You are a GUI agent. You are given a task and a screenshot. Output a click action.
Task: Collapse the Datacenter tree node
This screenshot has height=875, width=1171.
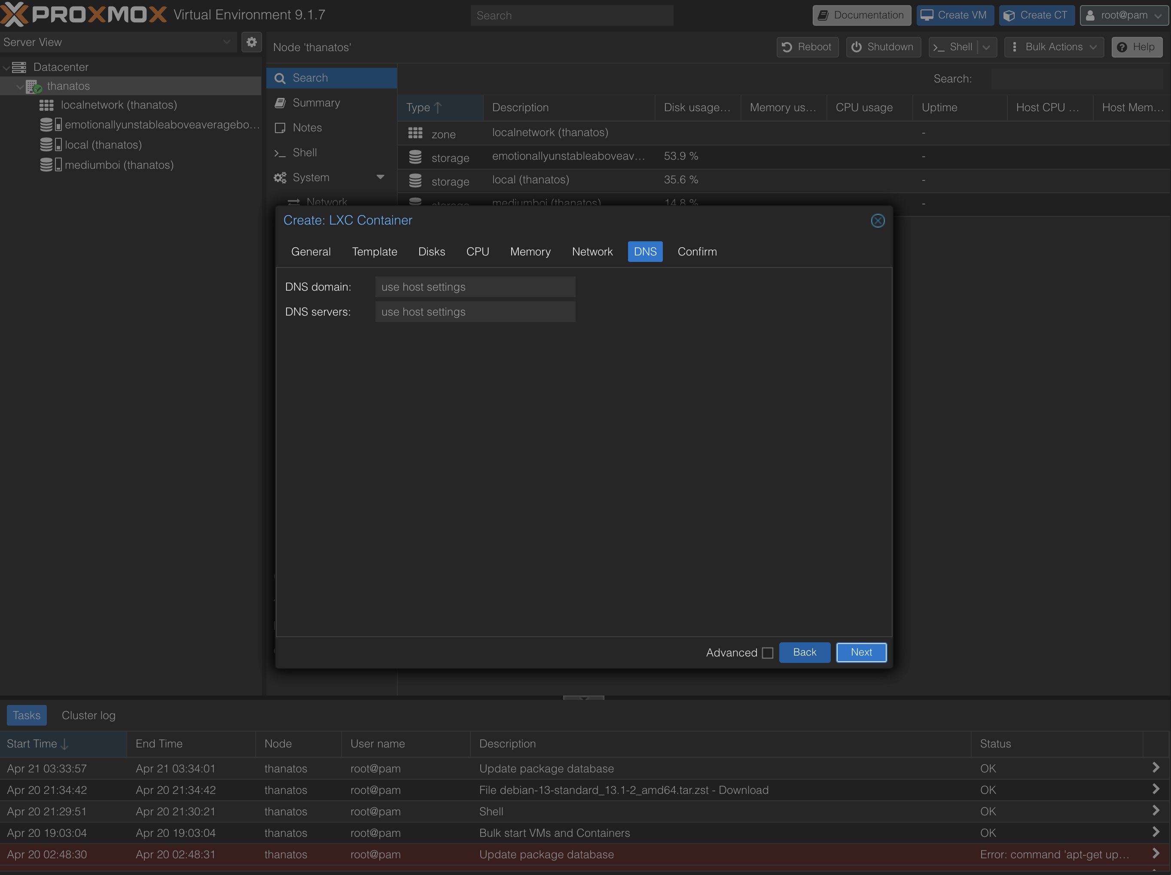click(x=6, y=68)
